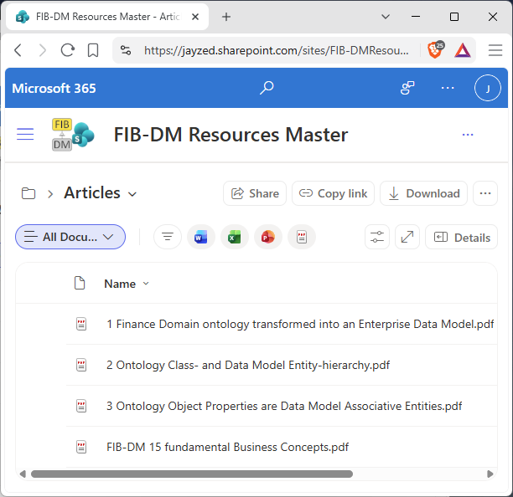
Task: Filter by Word documents
Action: point(201,237)
